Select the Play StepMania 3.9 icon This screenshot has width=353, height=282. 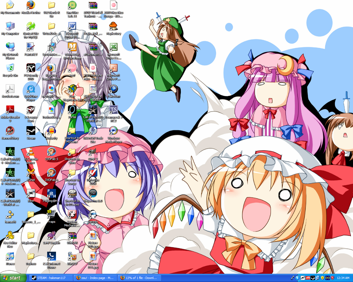coord(72,89)
